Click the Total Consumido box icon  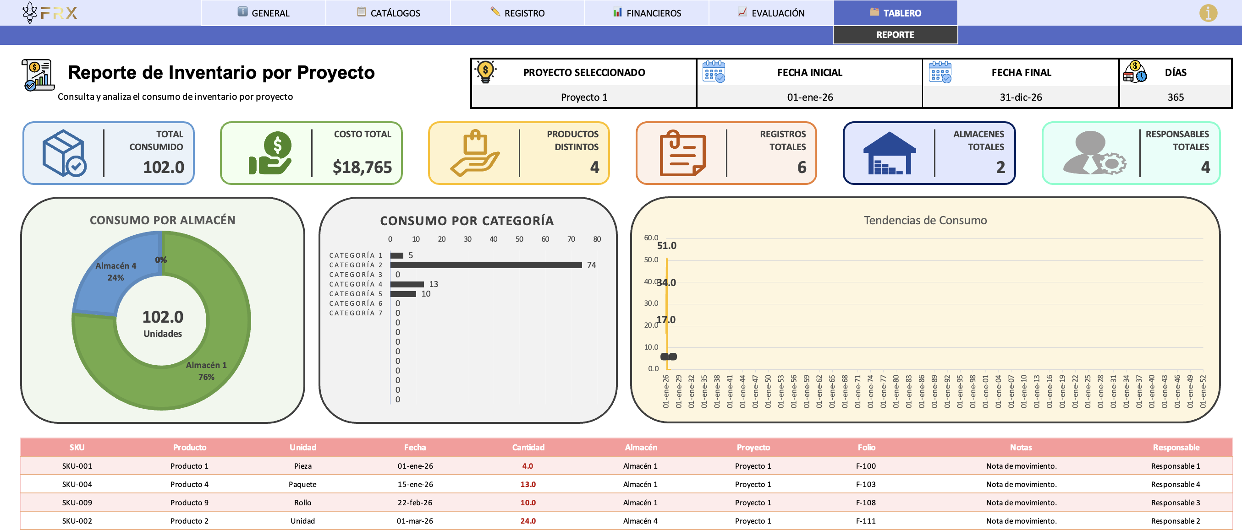(64, 153)
